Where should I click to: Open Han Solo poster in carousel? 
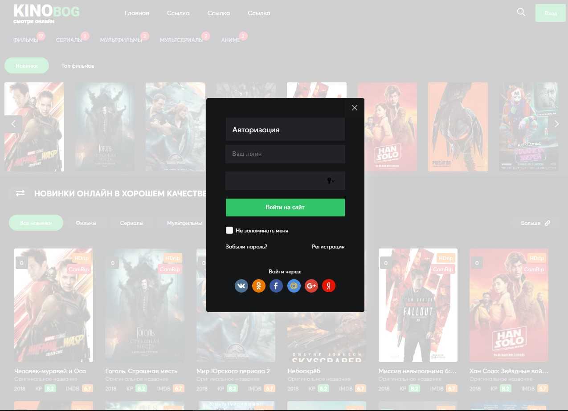click(387, 127)
